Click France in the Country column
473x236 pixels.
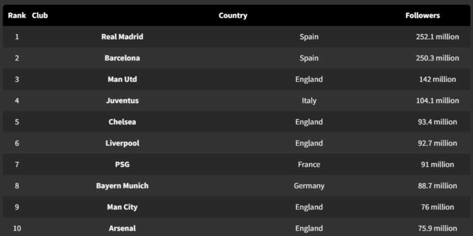(x=309, y=165)
